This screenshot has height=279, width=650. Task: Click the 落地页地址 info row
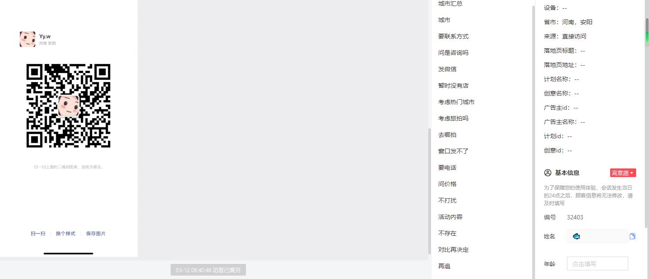(564, 65)
